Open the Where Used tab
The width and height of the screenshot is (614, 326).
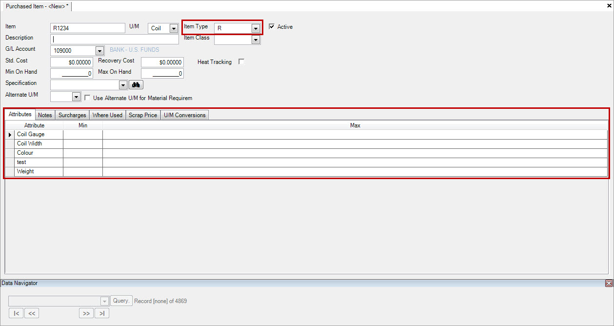(107, 115)
